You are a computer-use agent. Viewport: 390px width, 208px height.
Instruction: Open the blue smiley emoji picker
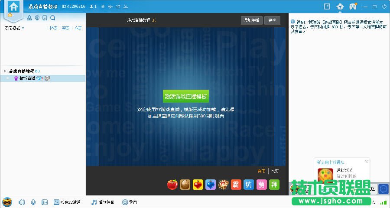tap(383, 189)
